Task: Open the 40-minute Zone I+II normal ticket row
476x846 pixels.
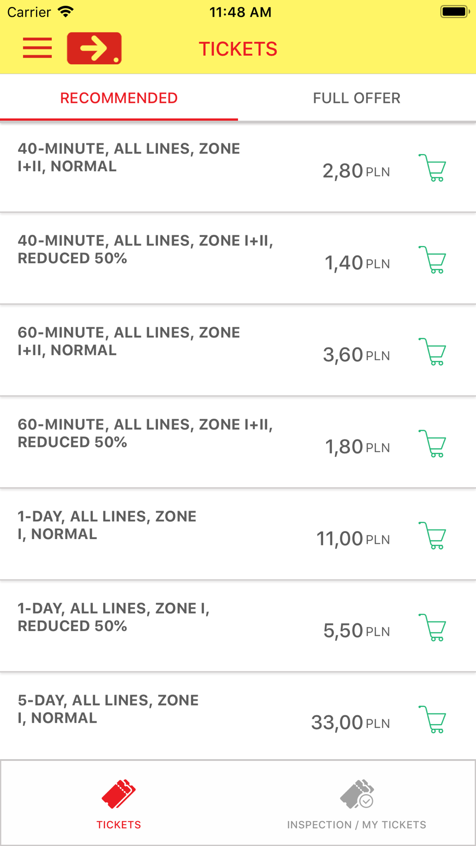Action: (238, 167)
